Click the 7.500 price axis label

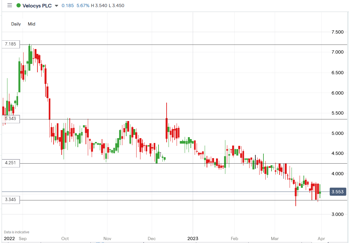(x=337, y=32)
